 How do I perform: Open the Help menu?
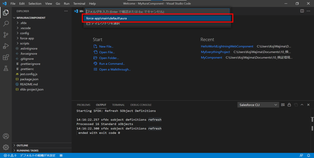coord(92,4)
